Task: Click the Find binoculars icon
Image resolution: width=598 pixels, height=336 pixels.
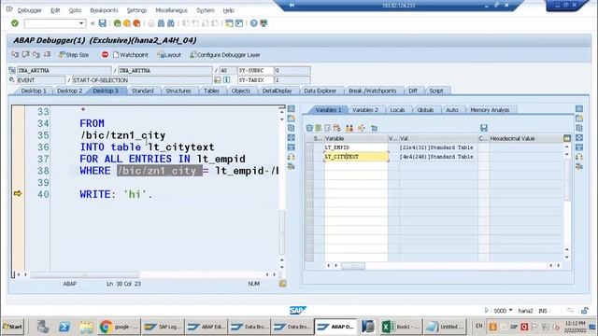Action: click(x=162, y=23)
